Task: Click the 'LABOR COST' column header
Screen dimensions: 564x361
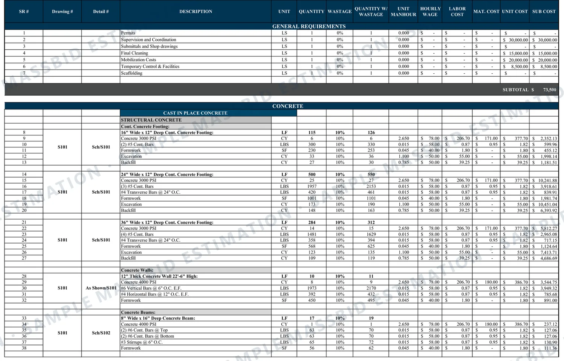Action: pos(457,12)
